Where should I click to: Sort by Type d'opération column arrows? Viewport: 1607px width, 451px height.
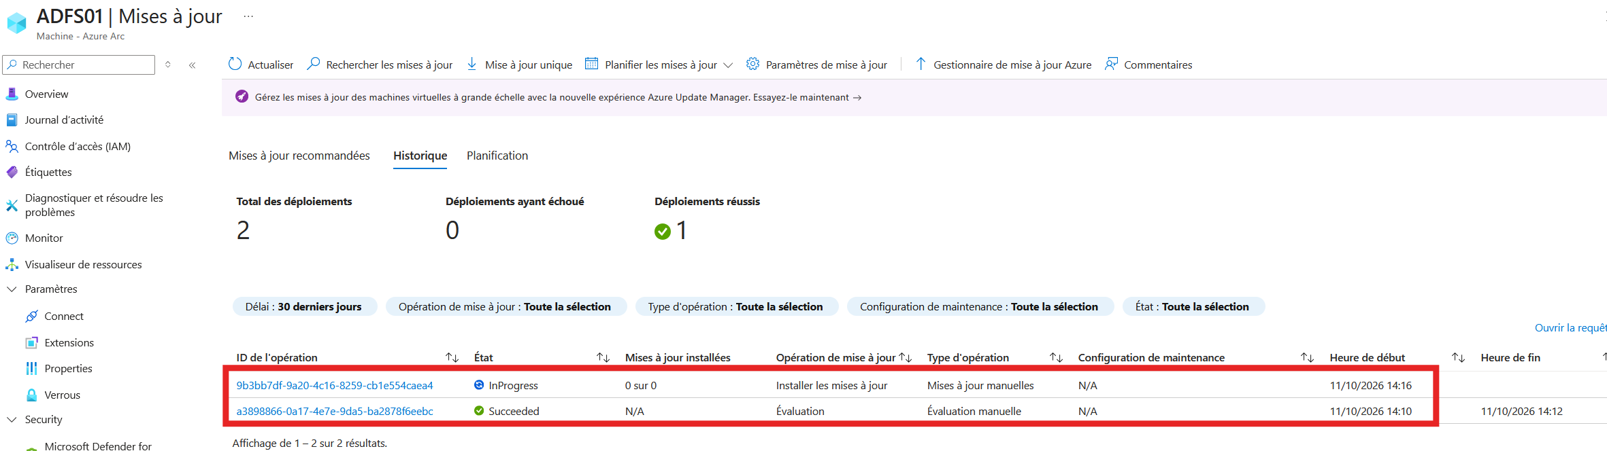click(x=1056, y=357)
